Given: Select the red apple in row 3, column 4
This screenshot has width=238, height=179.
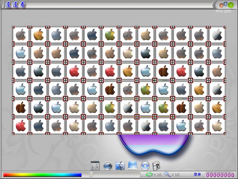Looking at the screenshot, I should [x=74, y=71].
